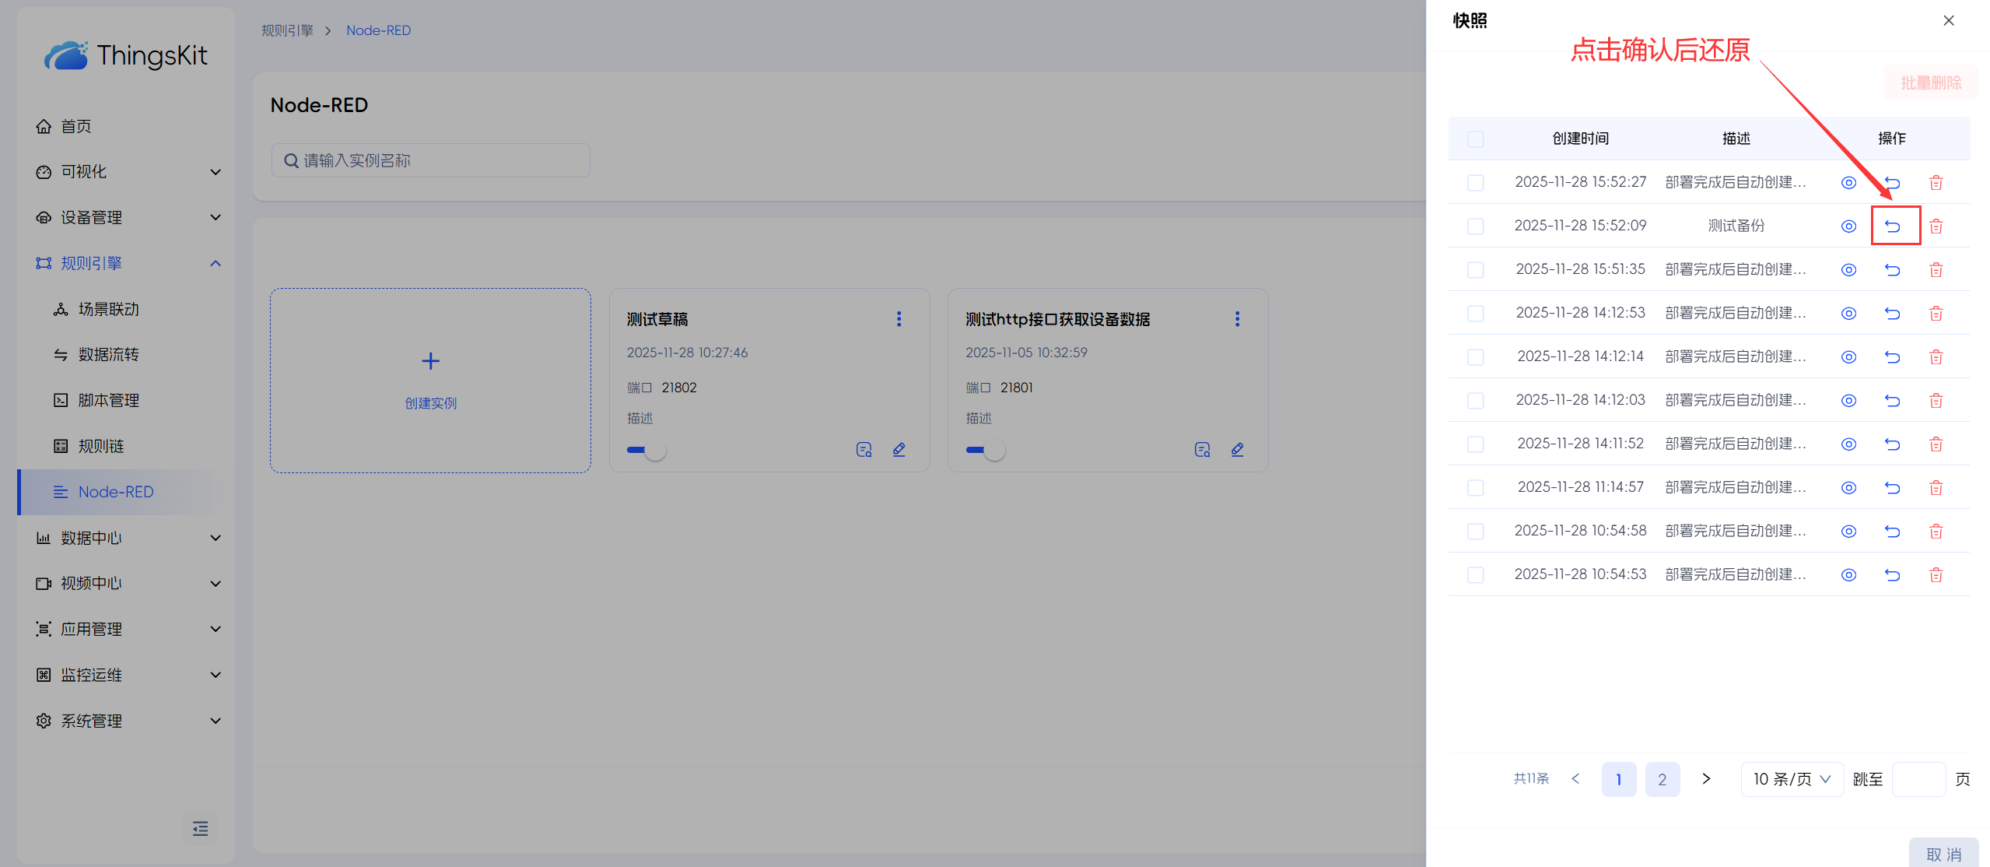Viewport: 1990px width, 867px height.
Task: Open 场景联动 in the sidebar
Action: click(108, 309)
